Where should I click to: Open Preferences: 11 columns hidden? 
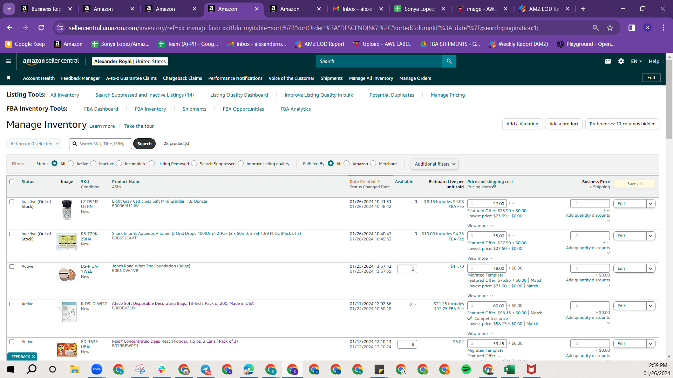click(622, 124)
